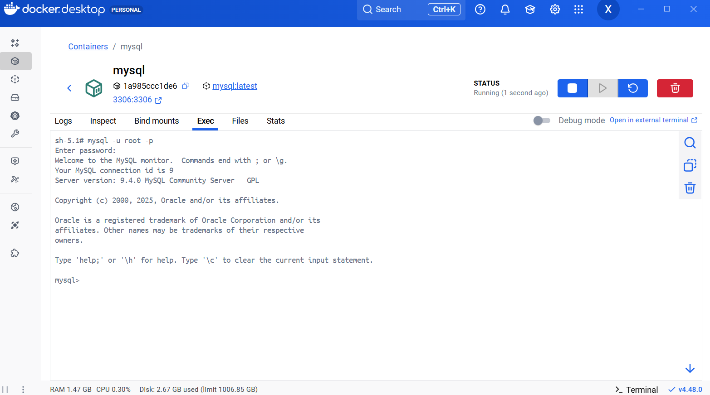Switch to the Bind mounts tab
Screen dimensions: 710x395
pyautogui.click(x=157, y=121)
